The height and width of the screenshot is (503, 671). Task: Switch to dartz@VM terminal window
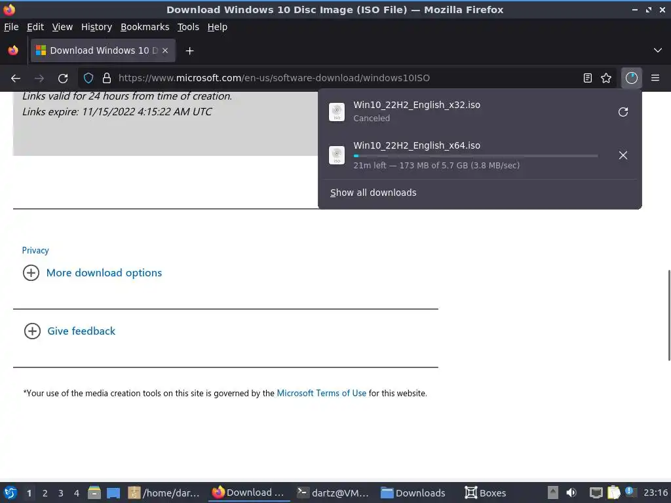pos(333,493)
